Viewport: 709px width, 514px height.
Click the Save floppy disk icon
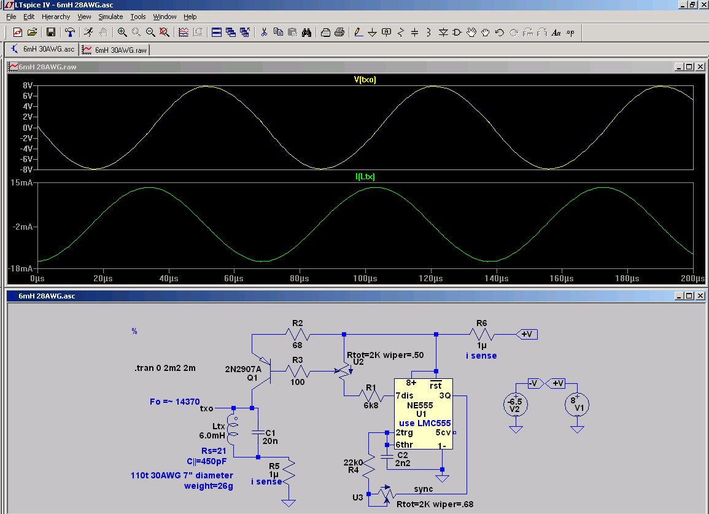click(x=51, y=32)
